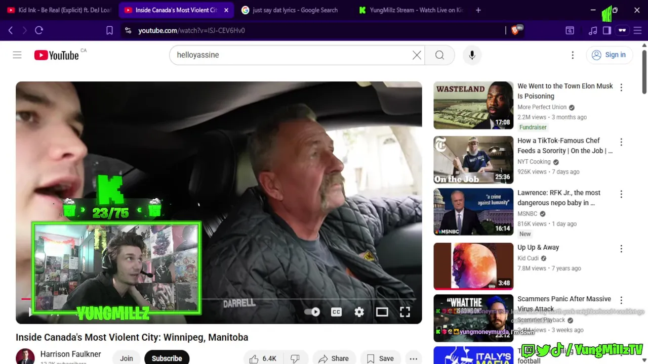Screen dimensions: 648x364
Task: Open menu for Elon Musk town video
Action: 621,87
